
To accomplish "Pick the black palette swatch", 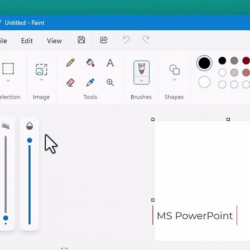I will coord(222,61).
